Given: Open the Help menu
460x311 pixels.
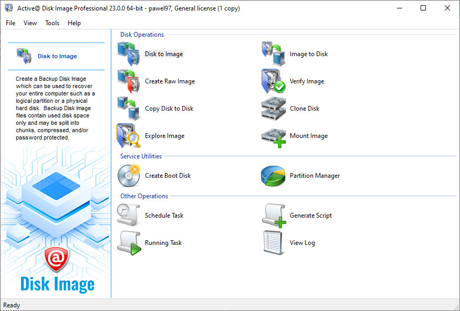Looking at the screenshot, I should pos(74,23).
